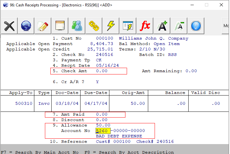This screenshot has width=230, height=154.
Task: Click Reference text Cust# 000100 Check# 240516
Action: click(135, 142)
